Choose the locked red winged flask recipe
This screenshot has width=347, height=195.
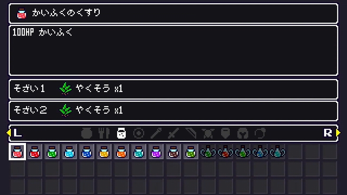[x=225, y=152]
